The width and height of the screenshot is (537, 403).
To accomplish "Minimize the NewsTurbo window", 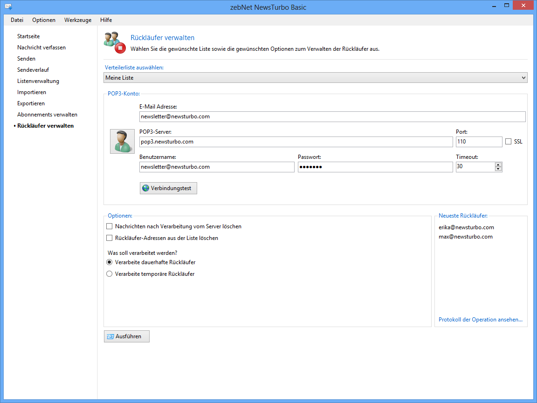I will tap(494, 6).
